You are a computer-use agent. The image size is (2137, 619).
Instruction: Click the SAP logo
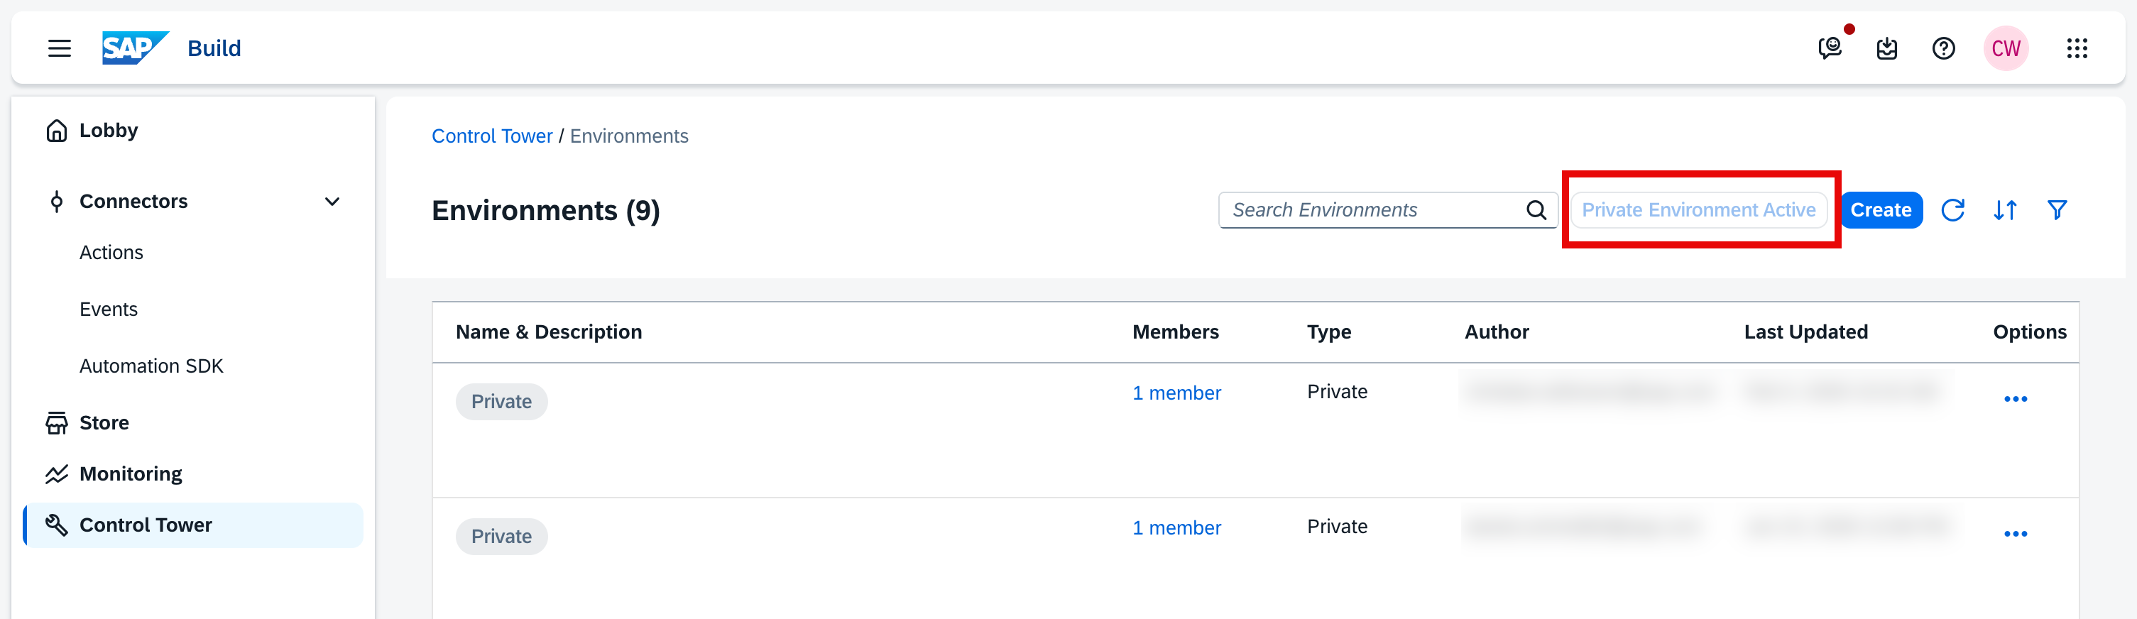point(134,48)
